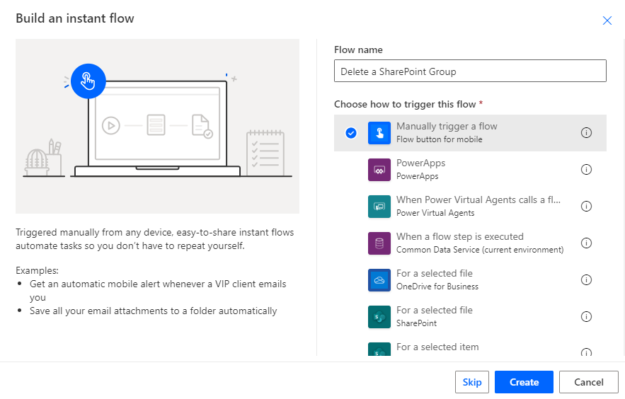Screen dimensions: 625x399
Task: Click the instant flow laptop illustration
Action: point(157,126)
